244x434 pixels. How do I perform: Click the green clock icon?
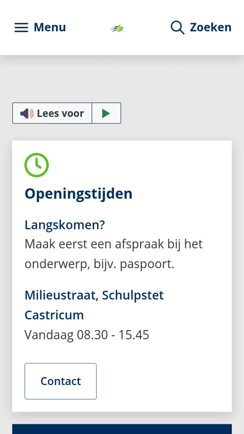click(x=37, y=165)
